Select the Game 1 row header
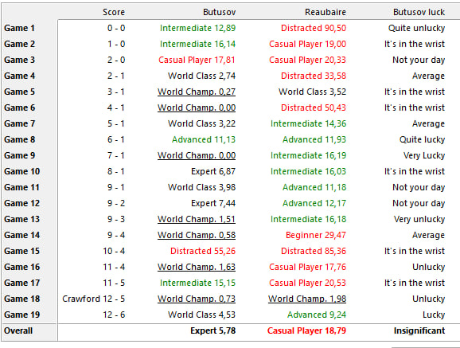This screenshot has height=348, width=460. point(19,28)
